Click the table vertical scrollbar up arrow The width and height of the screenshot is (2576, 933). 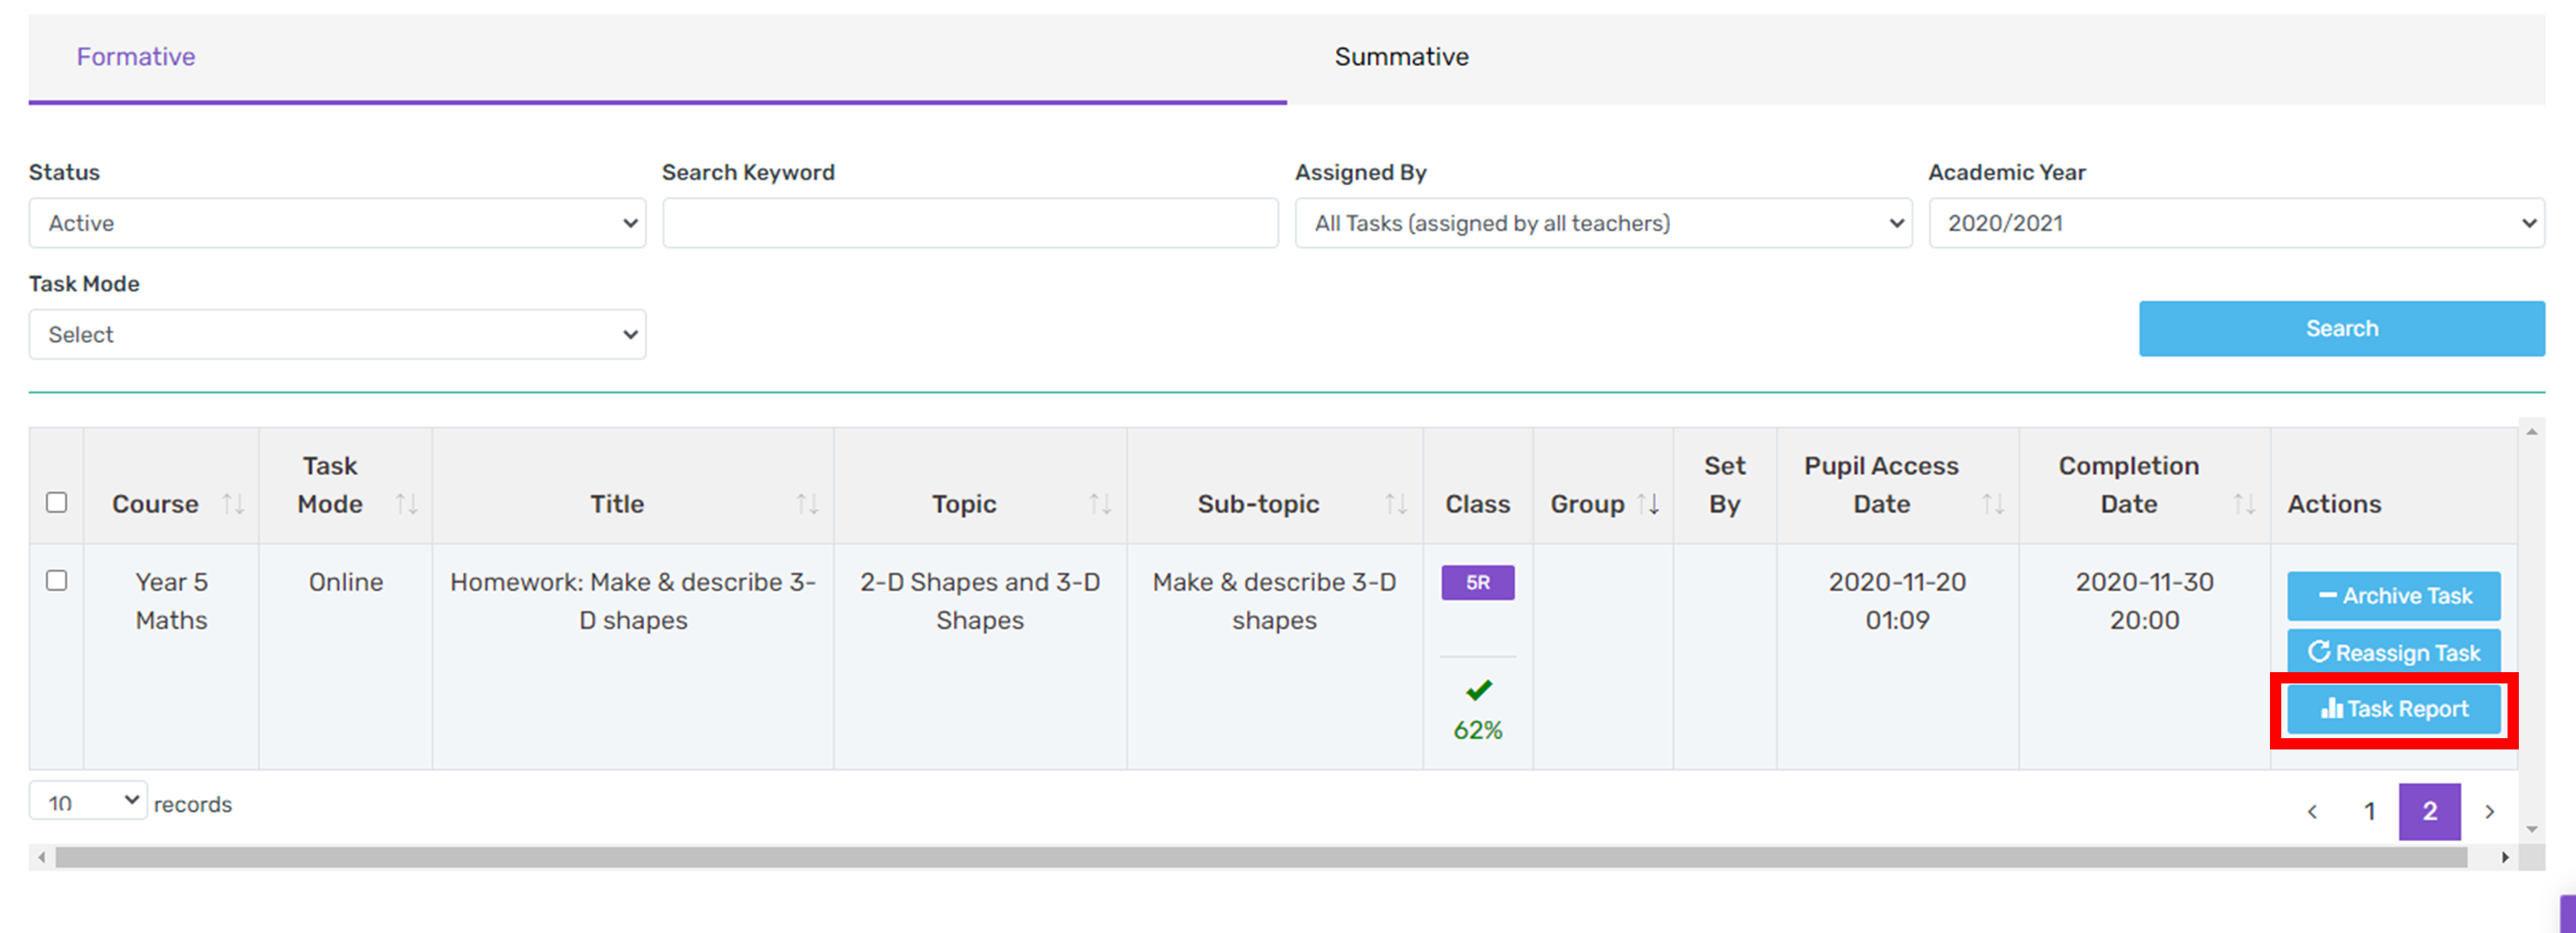(2531, 432)
